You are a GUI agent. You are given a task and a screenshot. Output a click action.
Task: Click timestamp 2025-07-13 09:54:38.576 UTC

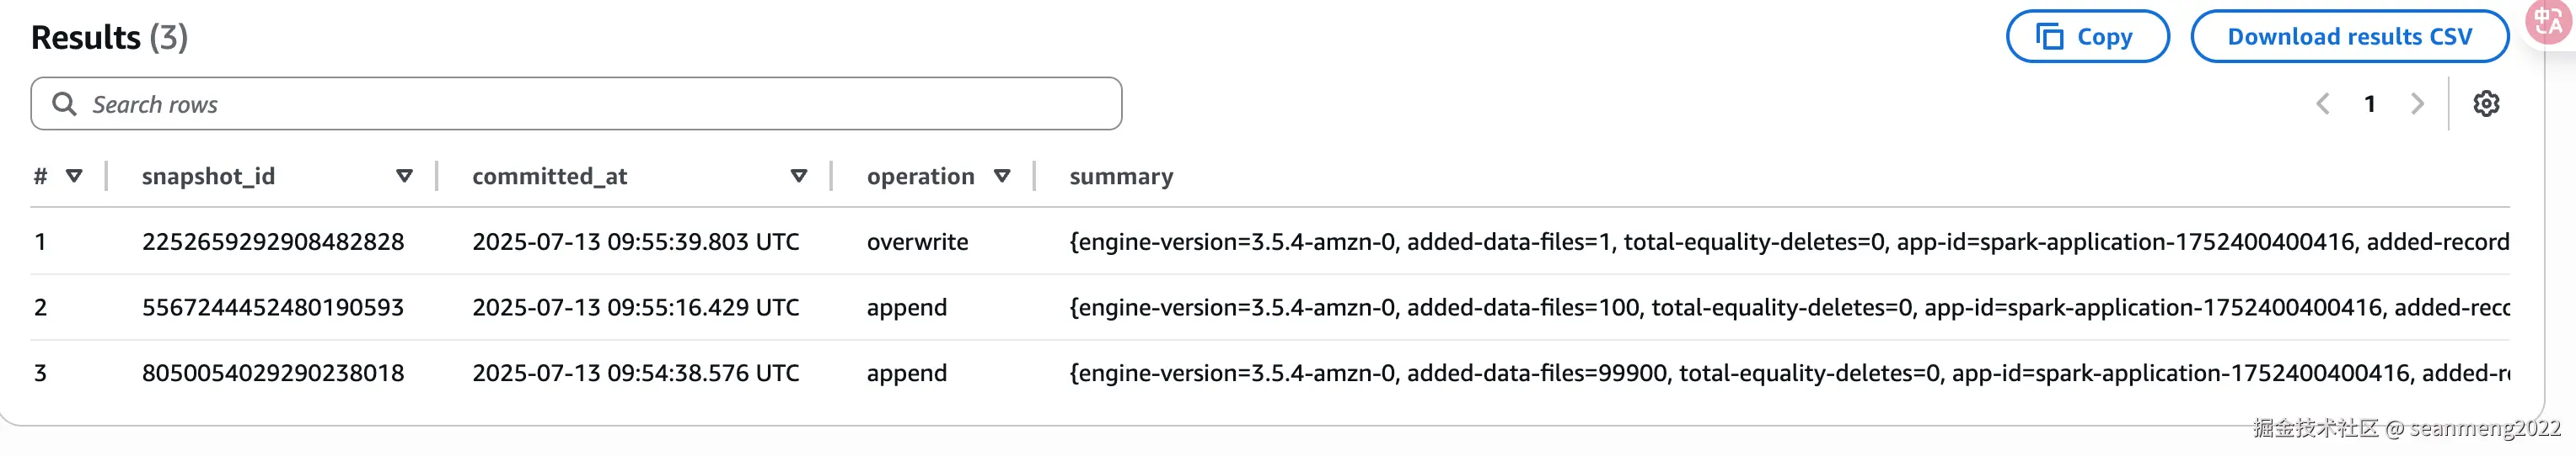pyautogui.click(x=635, y=374)
